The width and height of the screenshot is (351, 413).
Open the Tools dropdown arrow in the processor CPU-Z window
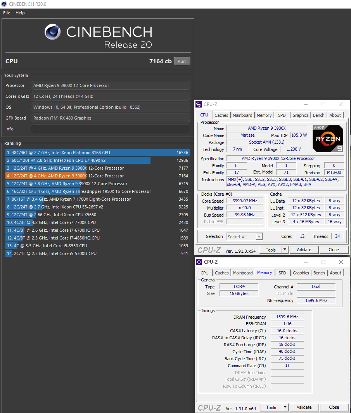285,250
